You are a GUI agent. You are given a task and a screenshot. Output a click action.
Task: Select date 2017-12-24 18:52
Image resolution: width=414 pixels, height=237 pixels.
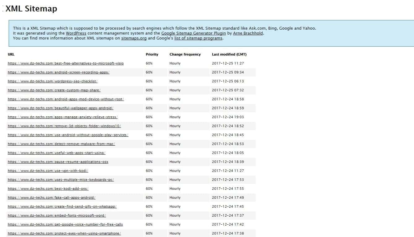[x=228, y=126]
